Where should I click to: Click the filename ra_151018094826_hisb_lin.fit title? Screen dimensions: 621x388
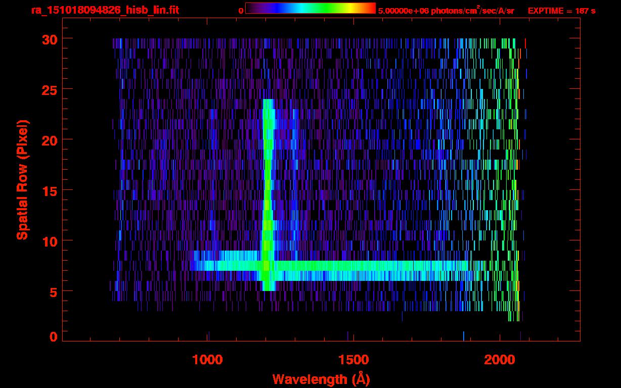pyautogui.click(x=105, y=10)
